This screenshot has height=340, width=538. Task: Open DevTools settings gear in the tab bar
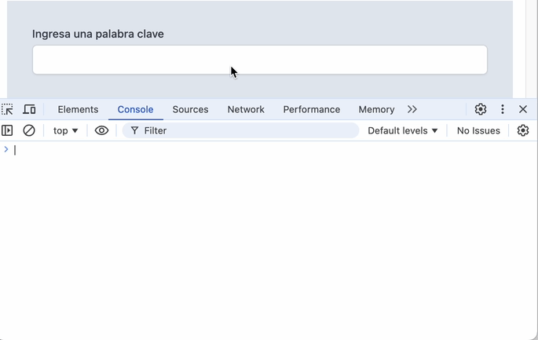[481, 109]
